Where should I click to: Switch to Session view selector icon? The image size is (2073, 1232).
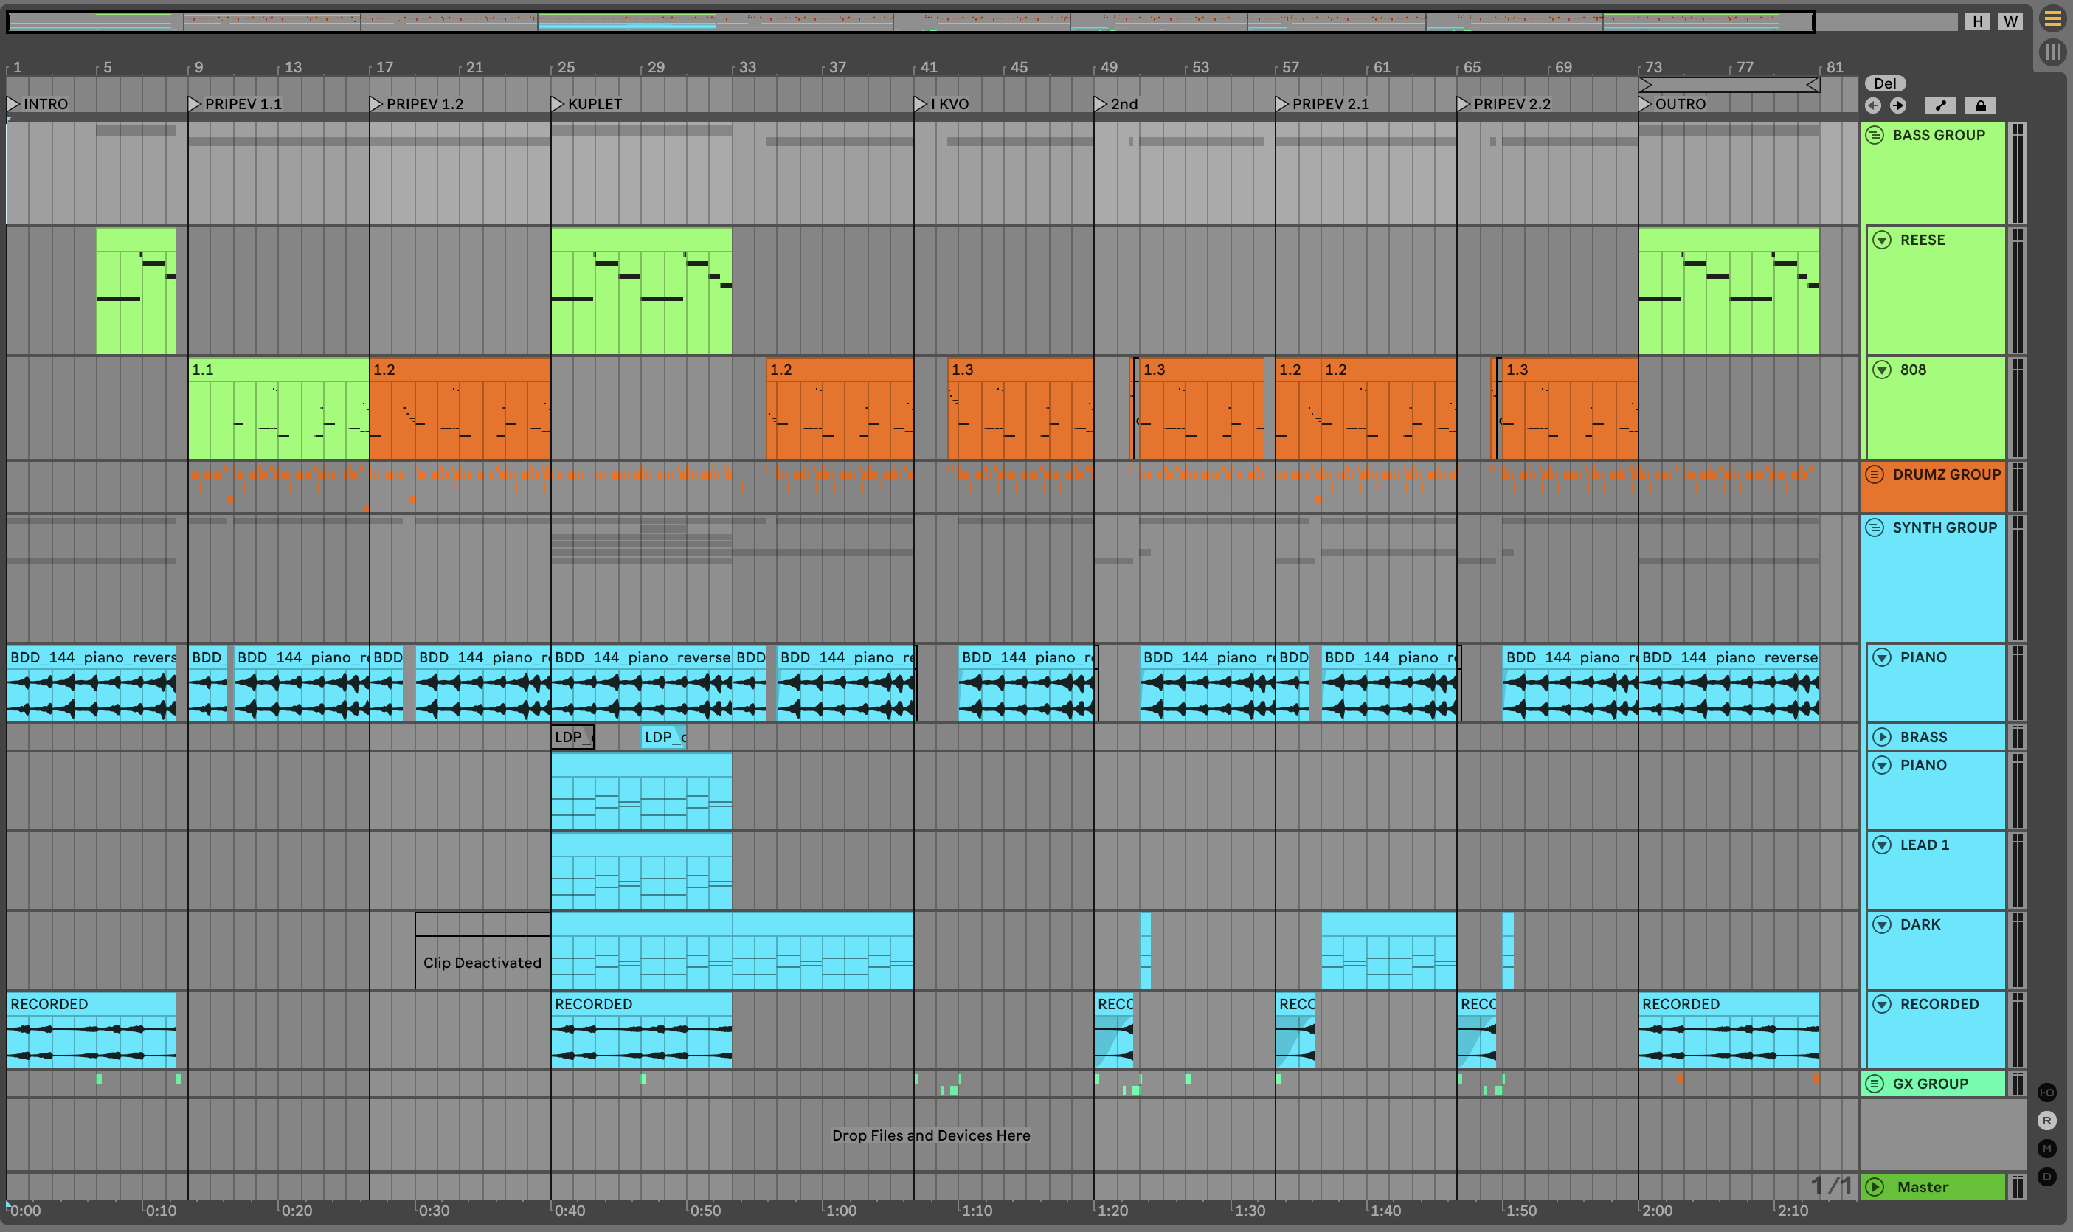(2052, 52)
